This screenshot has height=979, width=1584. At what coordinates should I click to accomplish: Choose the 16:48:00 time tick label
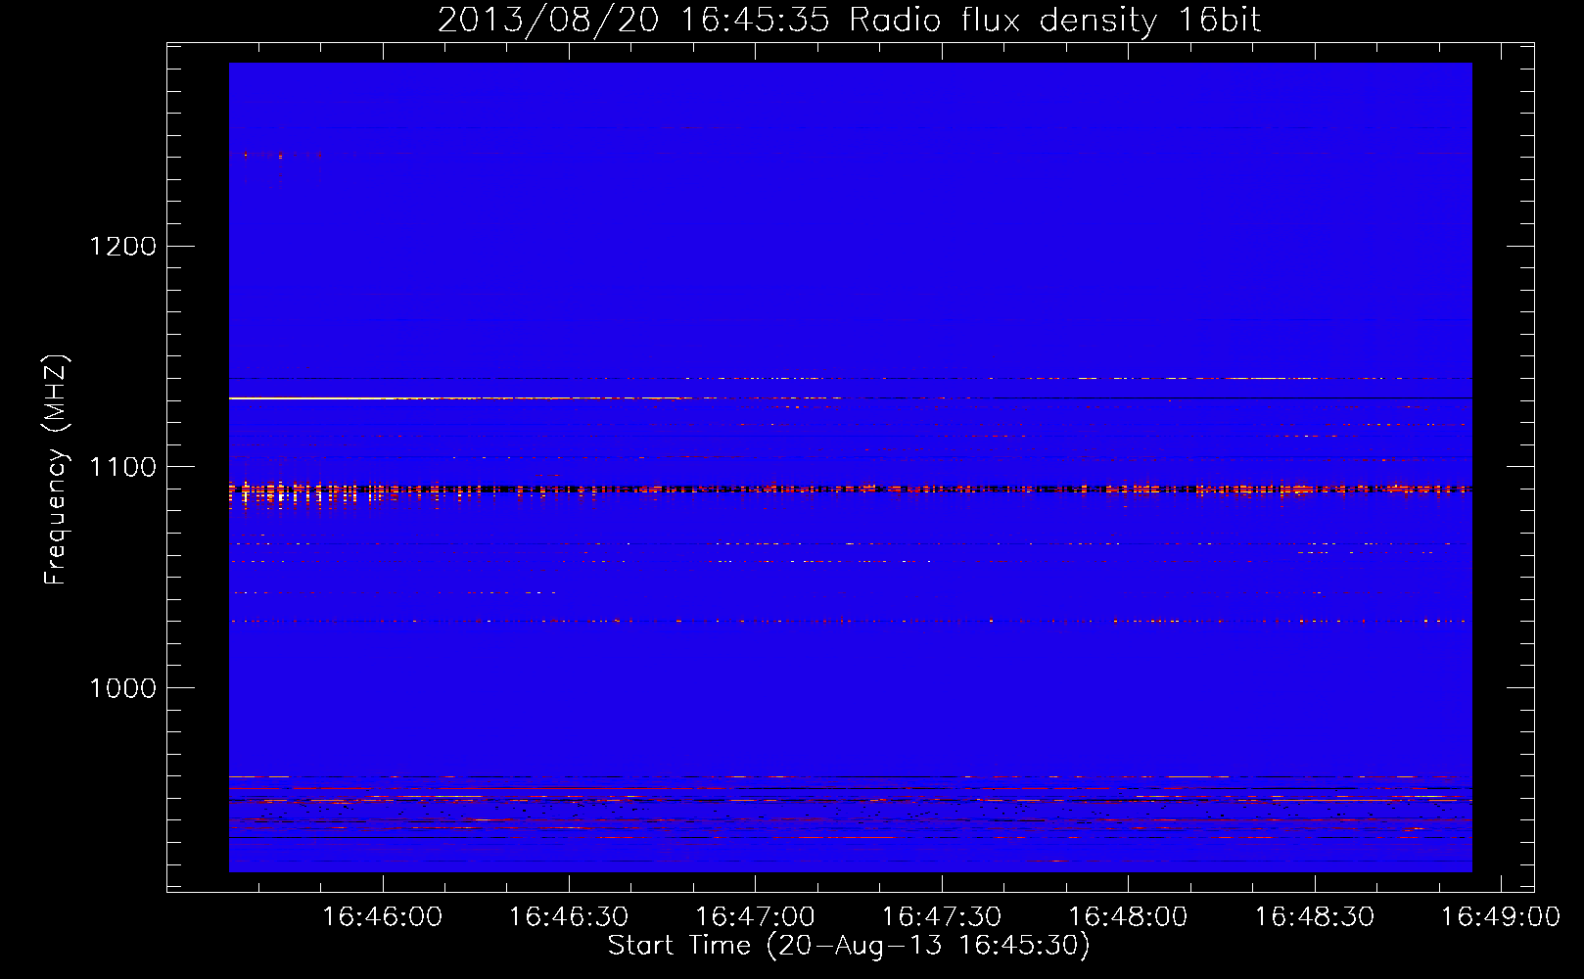1128,916
